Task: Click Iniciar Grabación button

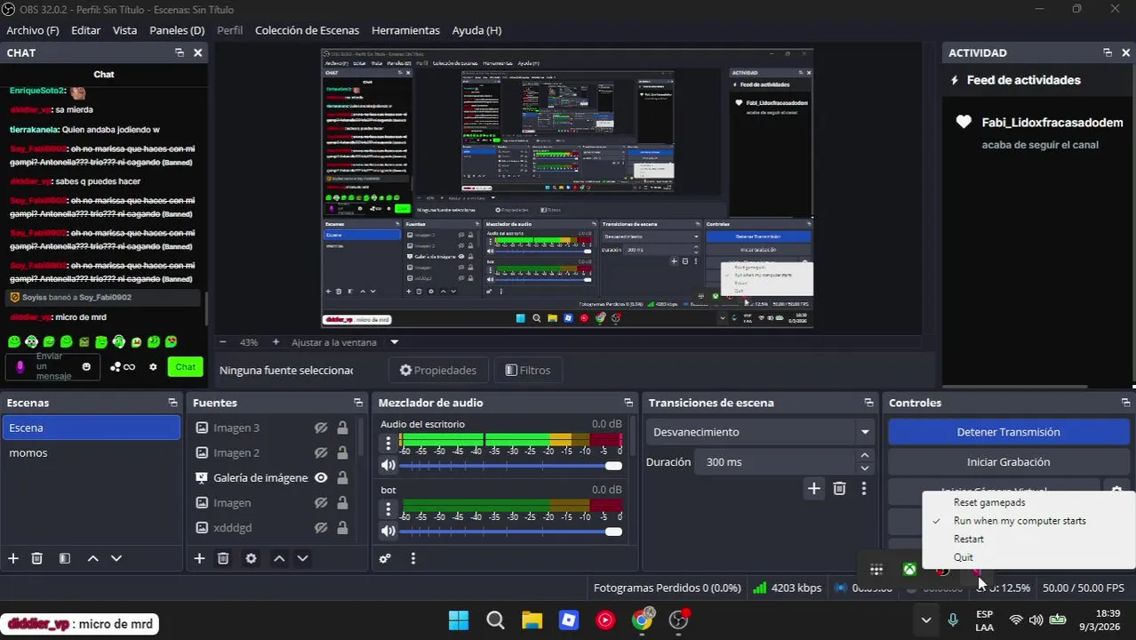Action: (1008, 462)
